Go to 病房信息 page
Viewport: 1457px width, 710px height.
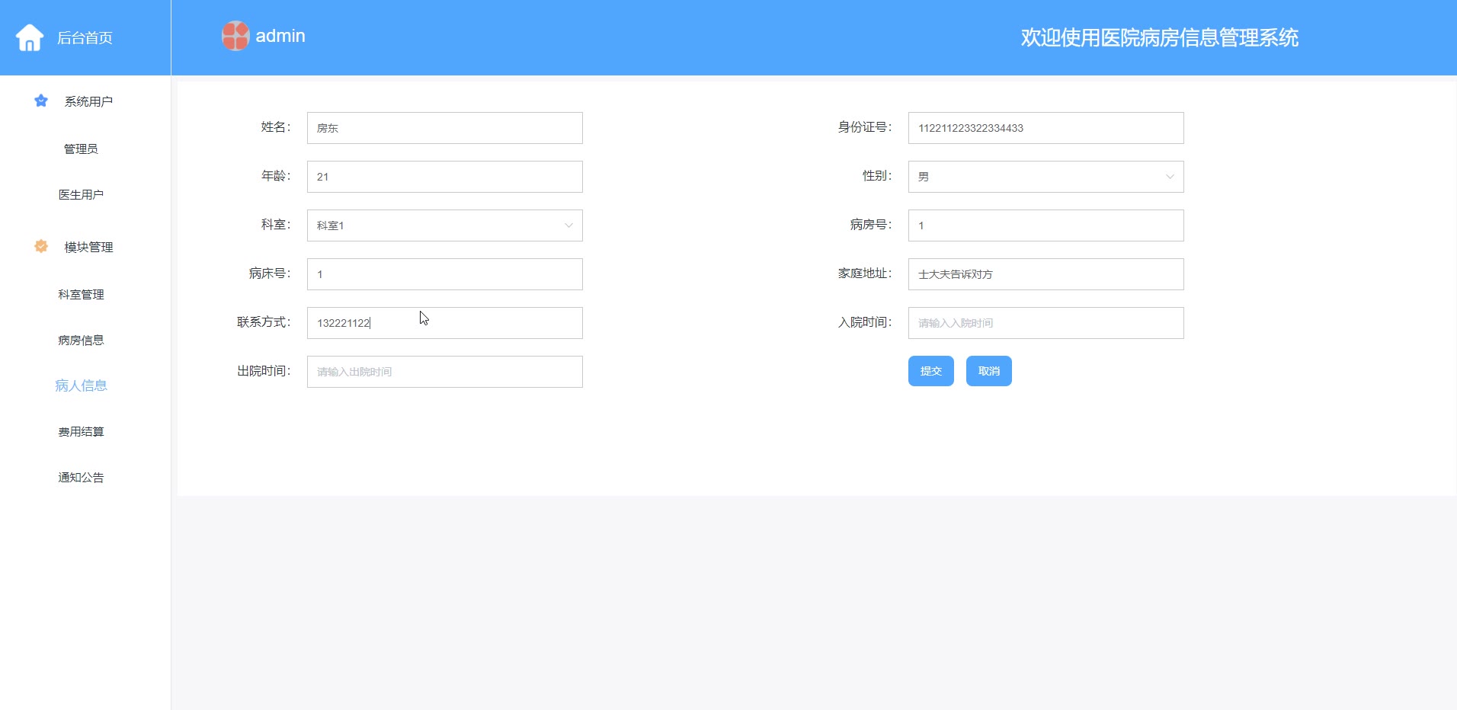[81, 340]
